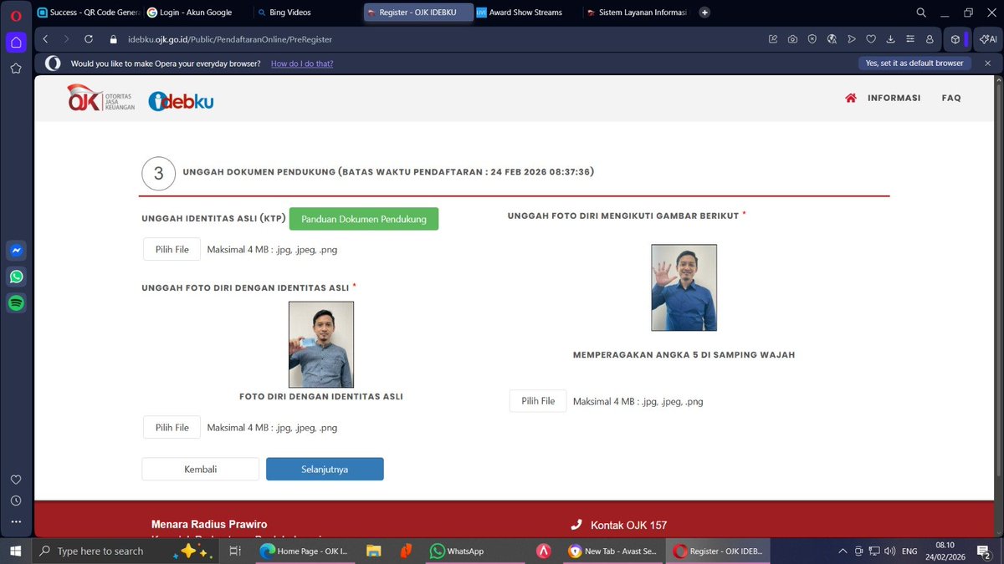
Task: Click the OJK home icon in the page header
Action: tap(850, 98)
